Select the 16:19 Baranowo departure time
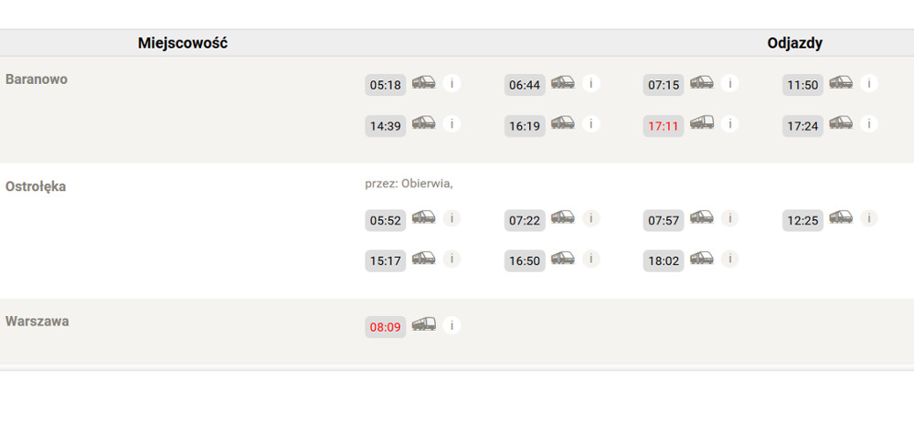 pyautogui.click(x=525, y=126)
